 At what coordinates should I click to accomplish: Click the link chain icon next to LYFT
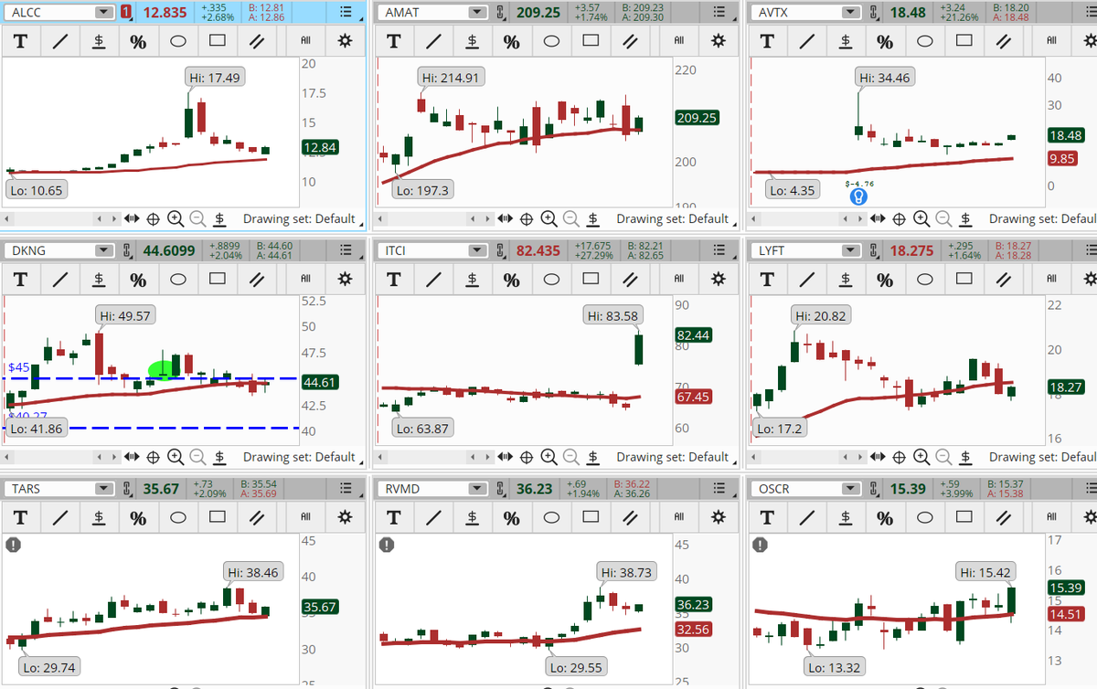(873, 250)
